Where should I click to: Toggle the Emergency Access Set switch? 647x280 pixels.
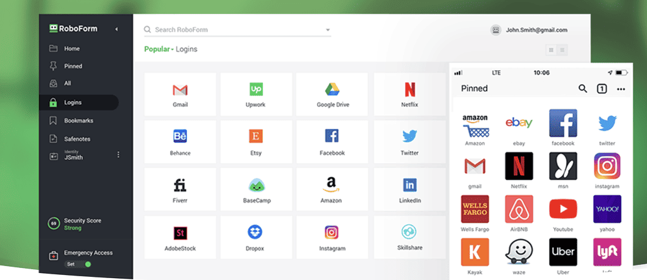pos(87,264)
